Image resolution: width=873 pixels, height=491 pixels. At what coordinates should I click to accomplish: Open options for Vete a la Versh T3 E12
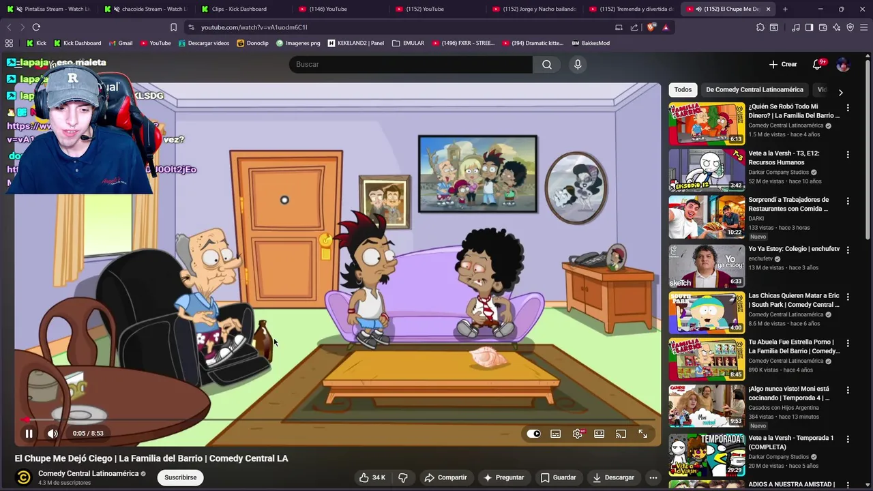pyautogui.click(x=848, y=155)
